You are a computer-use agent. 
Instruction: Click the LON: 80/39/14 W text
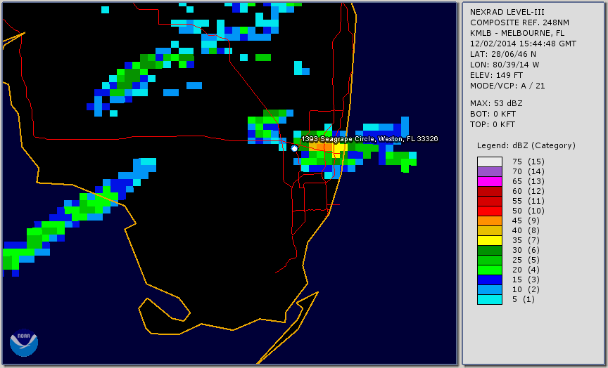click(505, 65)
